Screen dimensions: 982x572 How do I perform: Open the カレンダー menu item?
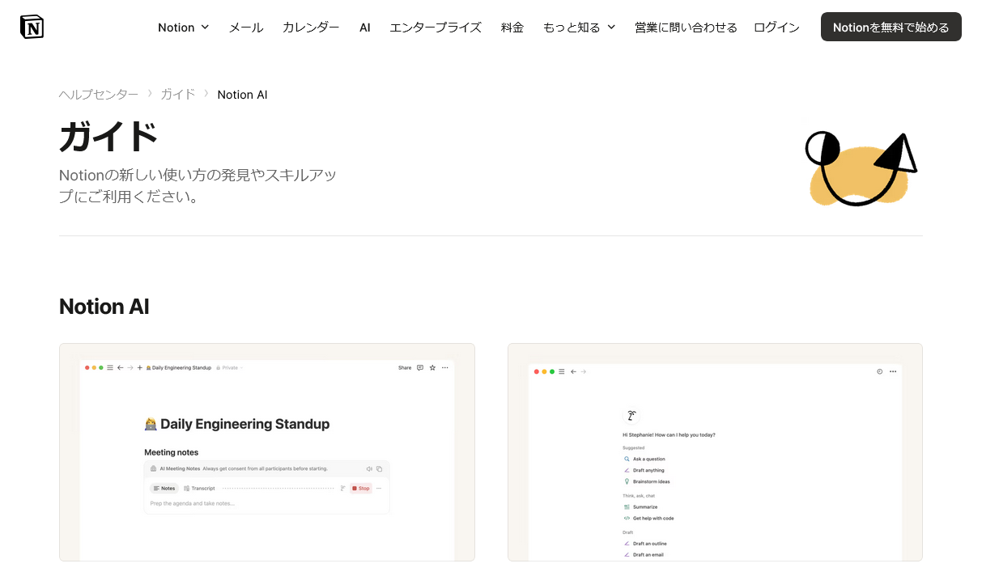311,27
